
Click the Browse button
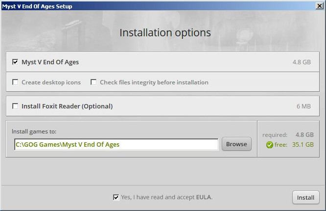(x=236, y=144)
